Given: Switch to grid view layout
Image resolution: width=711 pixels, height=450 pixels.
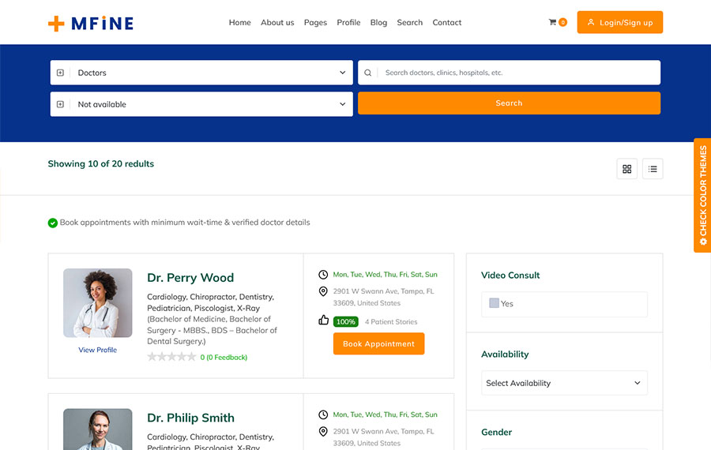Looking at the screenshot, I should click(x=627, y=169).
